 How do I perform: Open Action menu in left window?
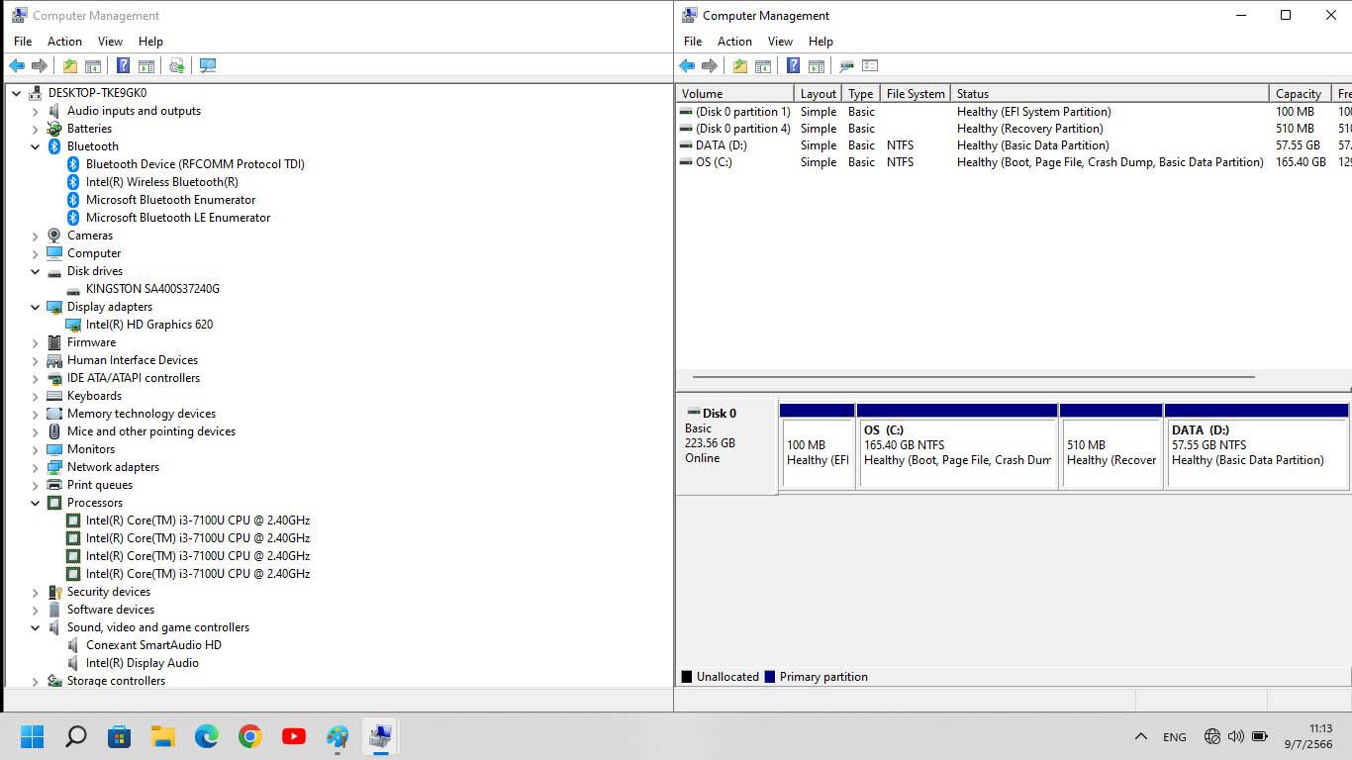coord(64,42)
